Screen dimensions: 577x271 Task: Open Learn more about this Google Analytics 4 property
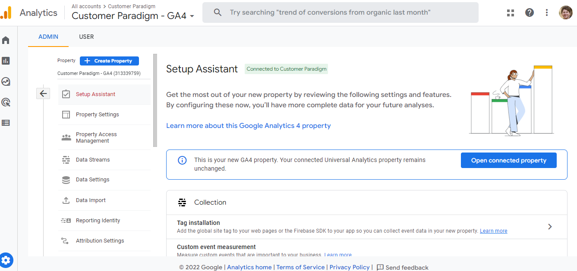[x=249, y=125]
